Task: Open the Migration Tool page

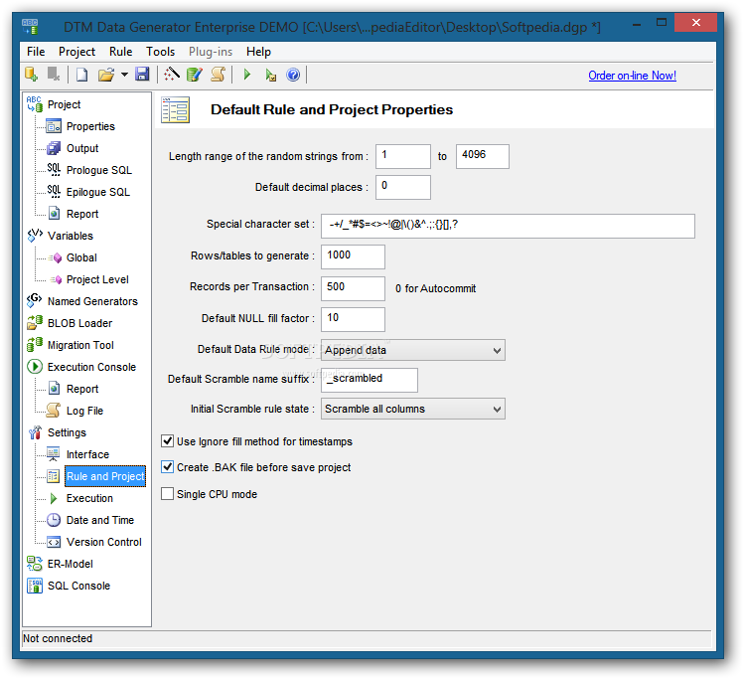Action: coord(80,345)
